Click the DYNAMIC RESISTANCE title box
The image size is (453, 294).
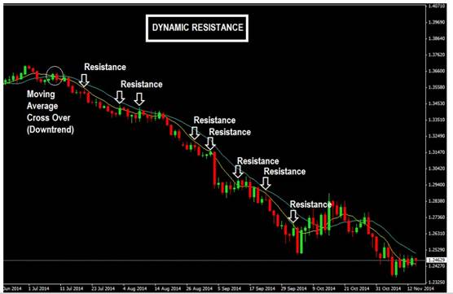coord(197,28)
